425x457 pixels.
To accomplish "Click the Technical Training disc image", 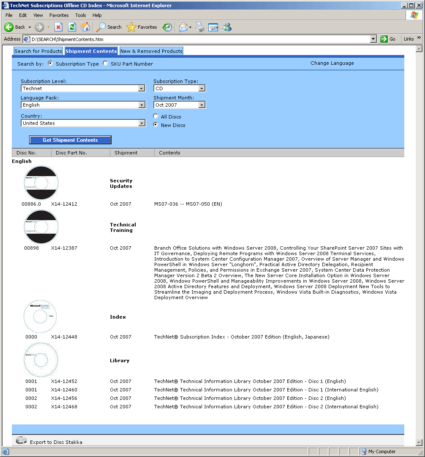I will [x=41, y=226].
